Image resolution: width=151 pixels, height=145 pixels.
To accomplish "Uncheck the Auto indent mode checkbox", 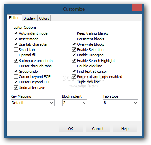I will tap(16, 33).
